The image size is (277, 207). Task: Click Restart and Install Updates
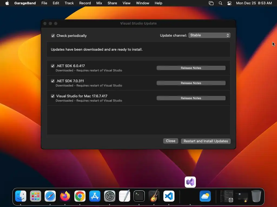tap(206, 141)
